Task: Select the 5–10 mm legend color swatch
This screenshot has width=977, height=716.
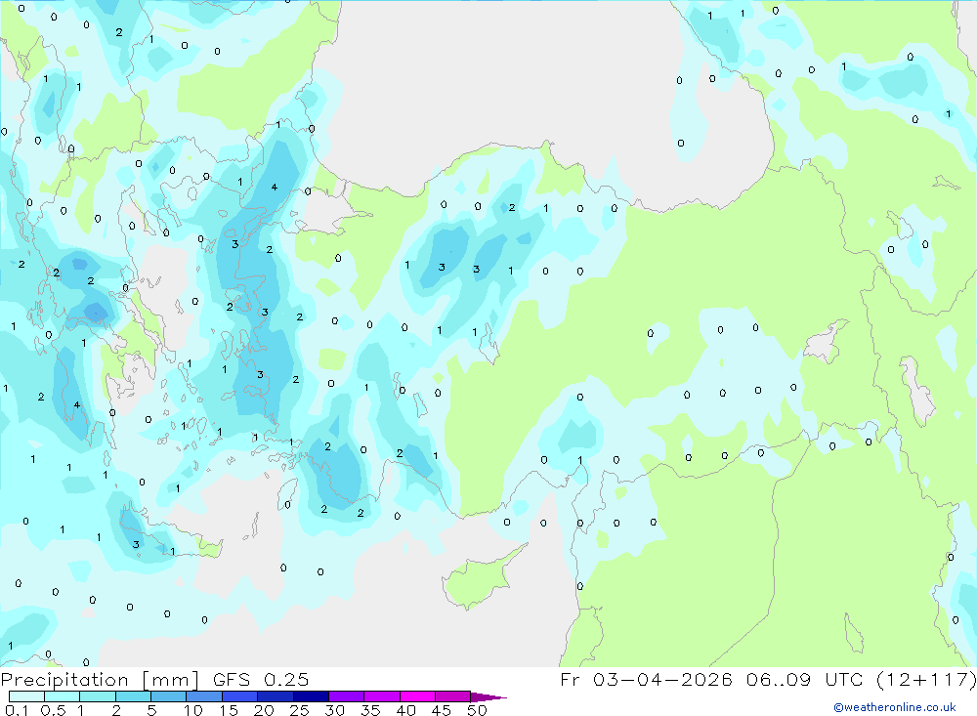Action: (169, 696)
